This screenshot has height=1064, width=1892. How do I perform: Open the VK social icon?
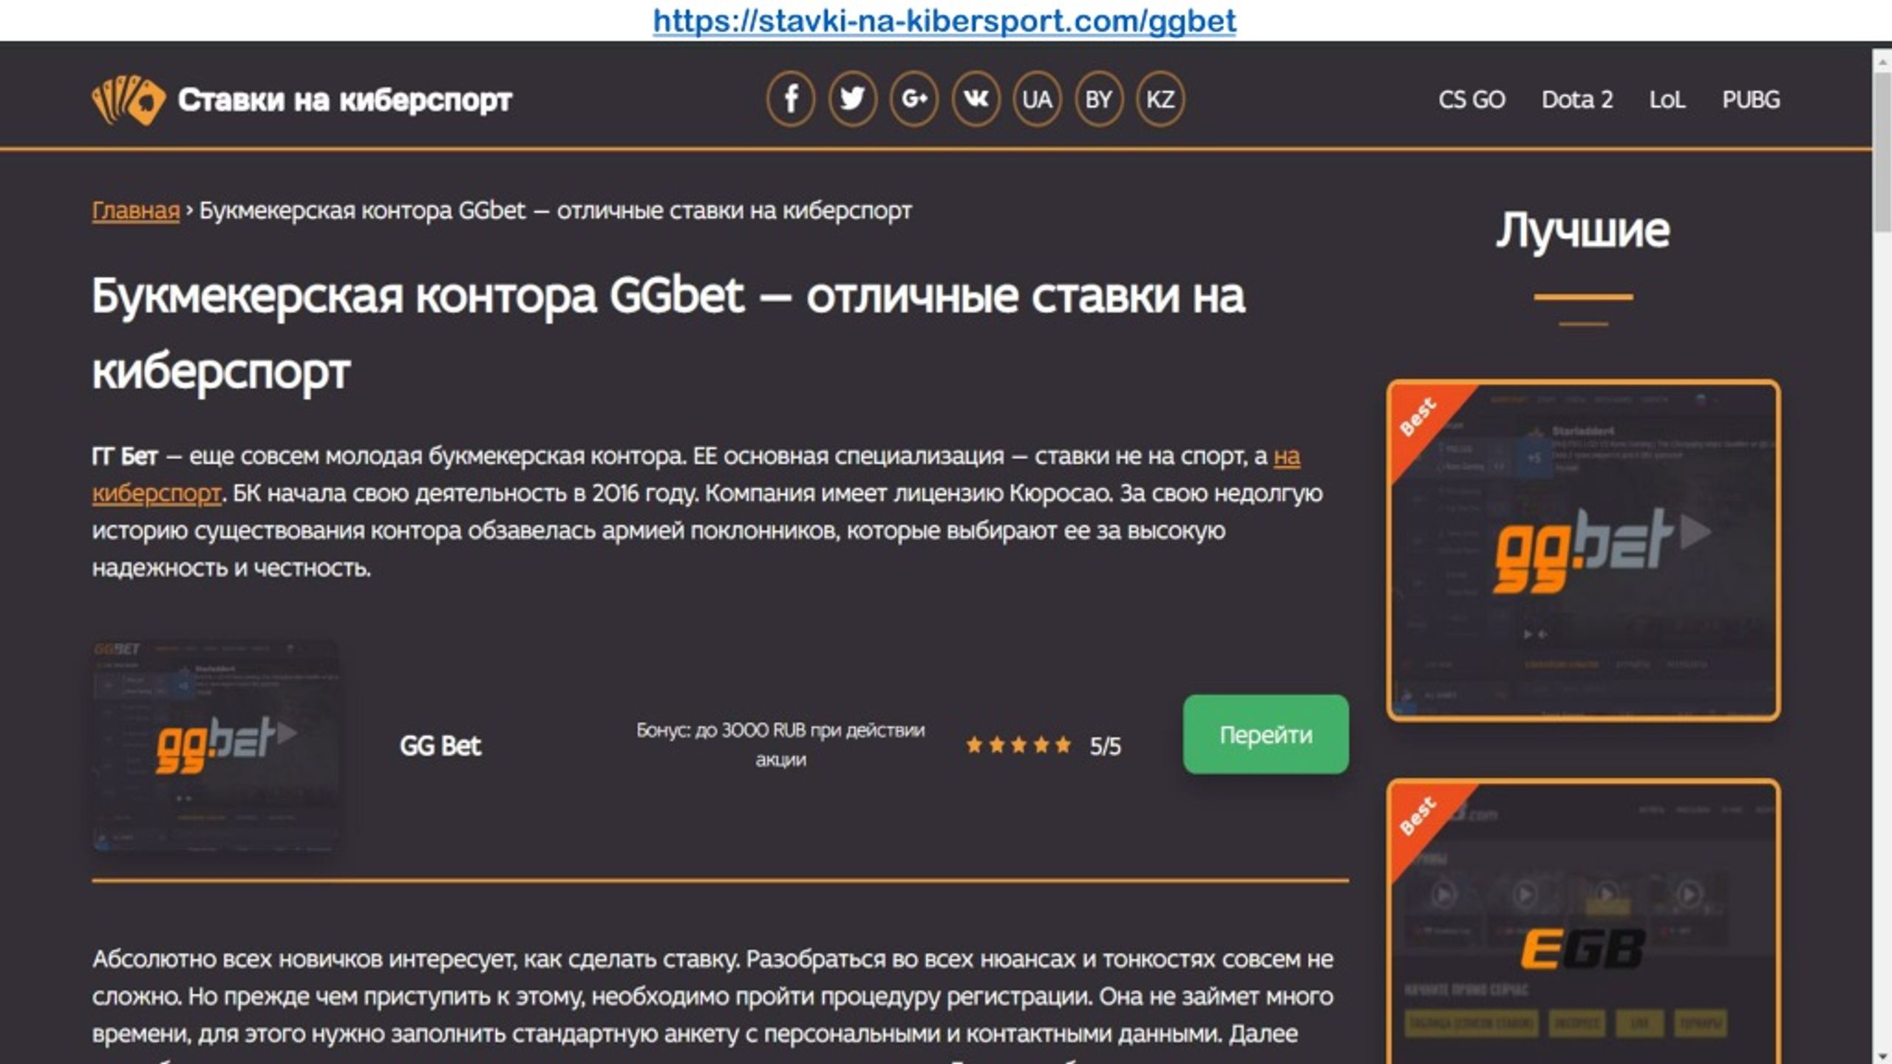pos(976,99)
